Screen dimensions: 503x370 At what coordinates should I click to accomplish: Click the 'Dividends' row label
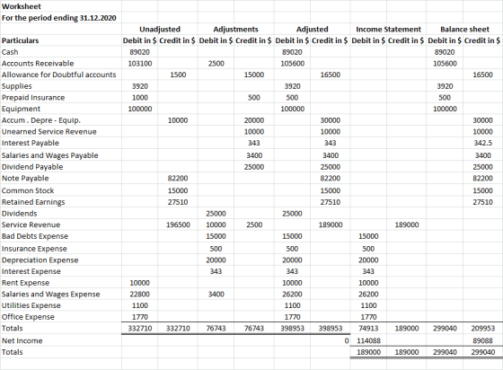(x=19, y=213)
